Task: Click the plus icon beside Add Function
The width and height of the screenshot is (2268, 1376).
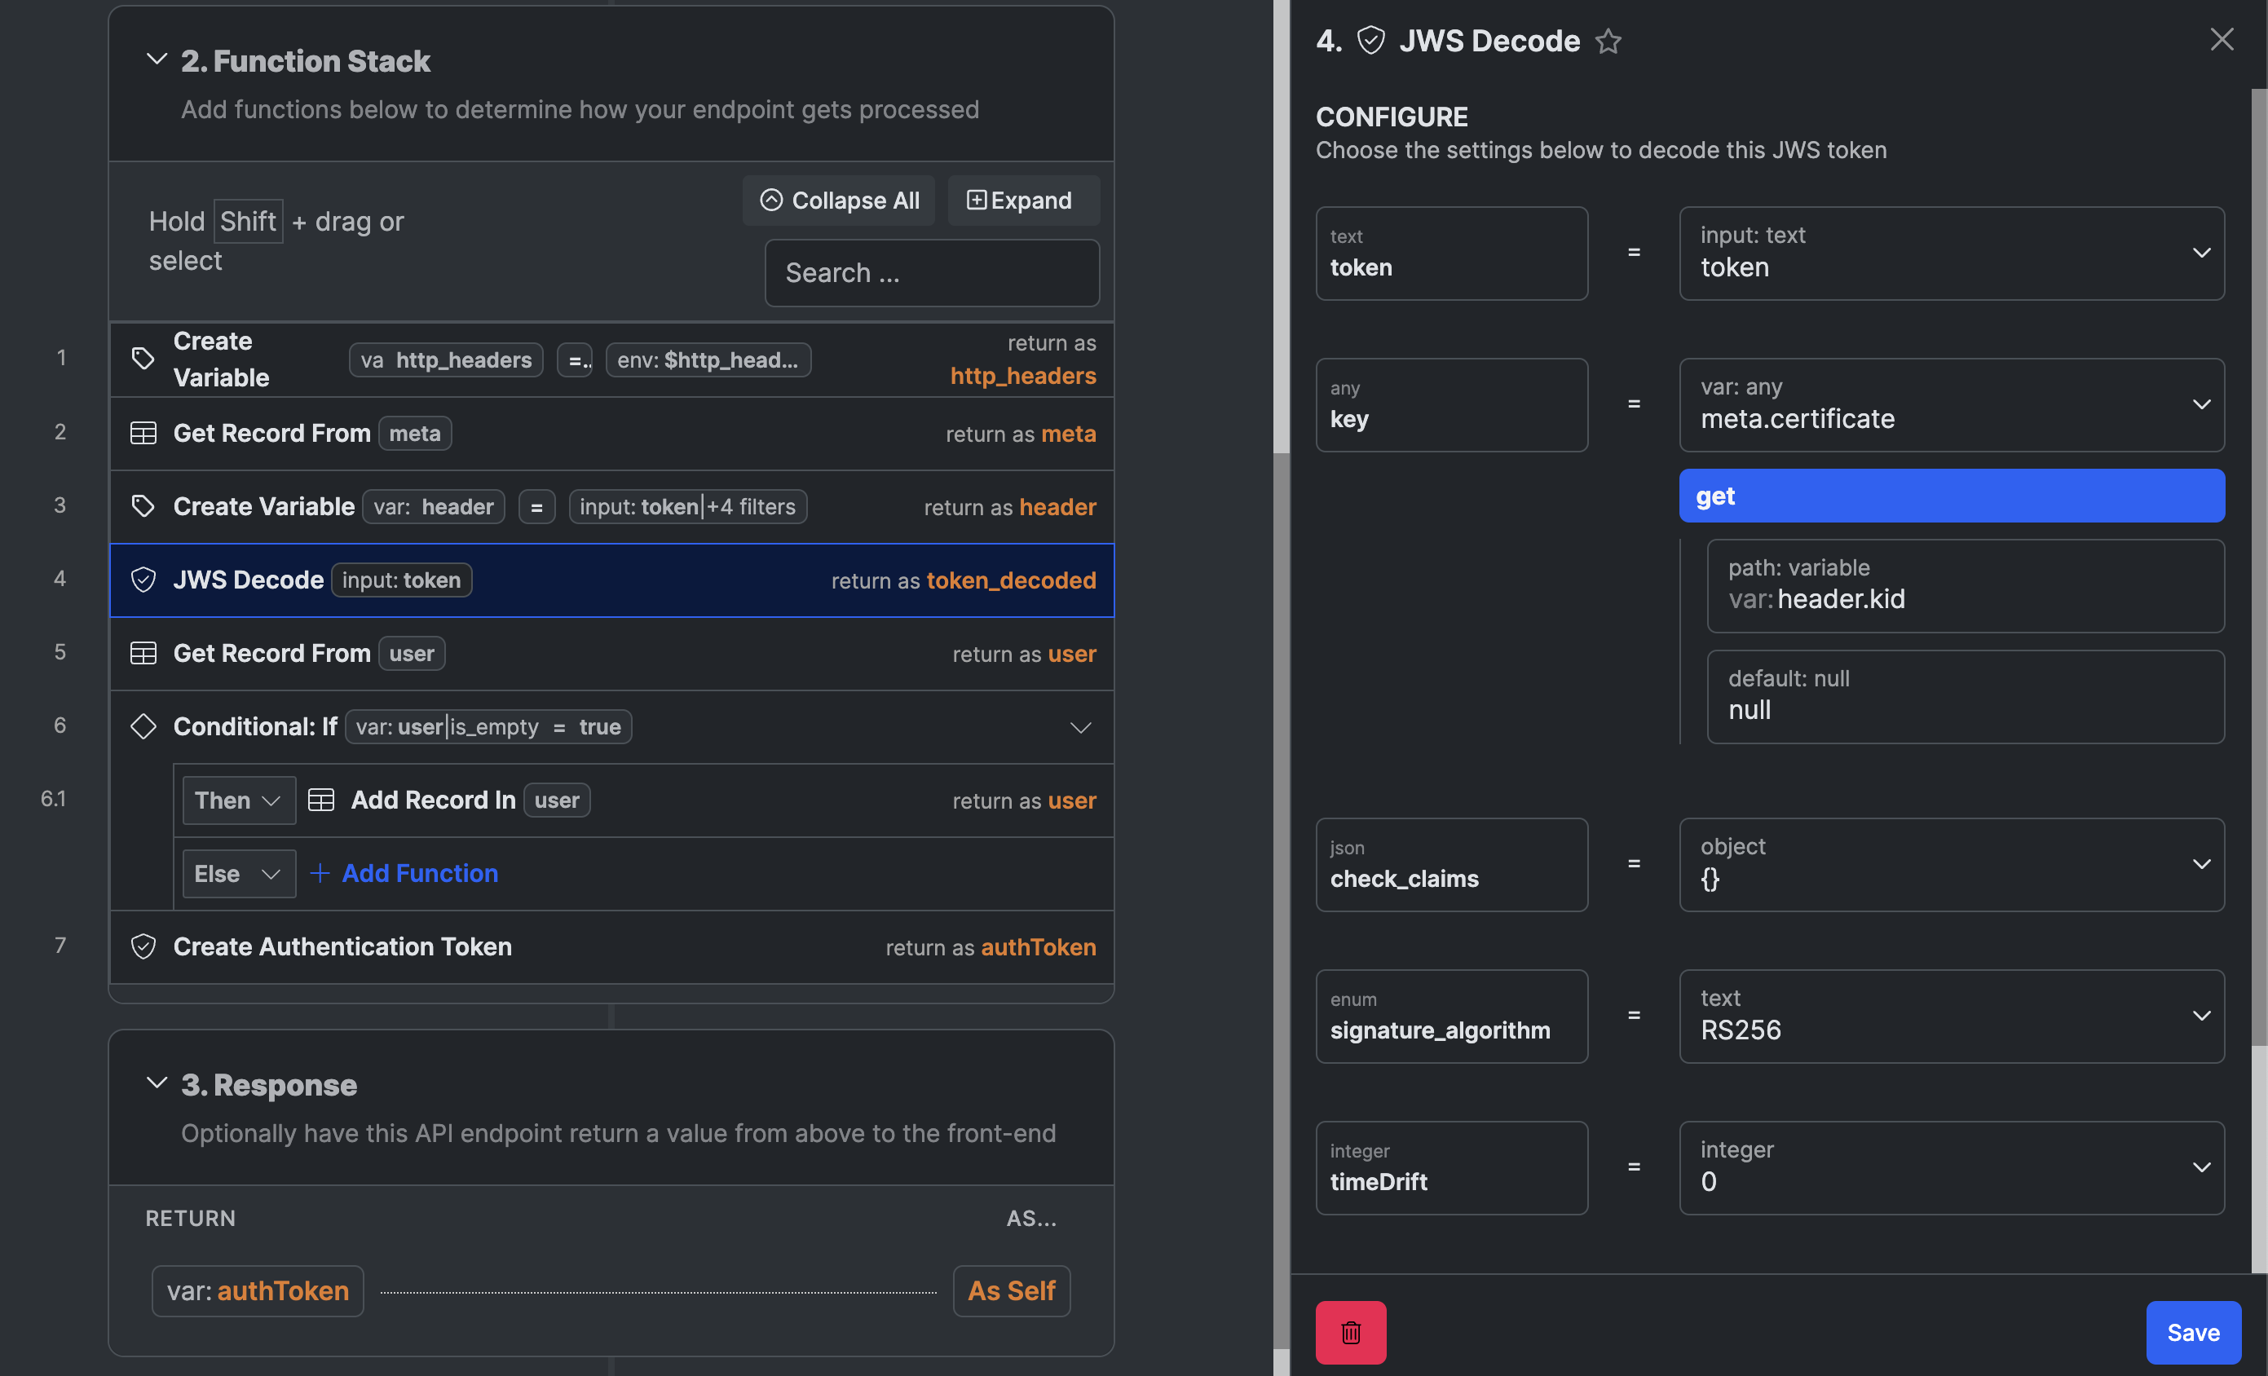Action: tap(320, 874)
